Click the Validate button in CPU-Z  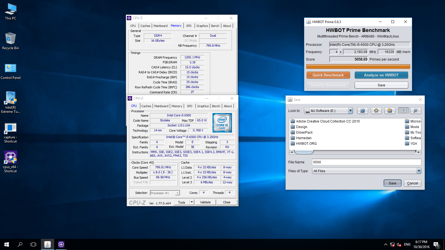click(x=205, y=202)
